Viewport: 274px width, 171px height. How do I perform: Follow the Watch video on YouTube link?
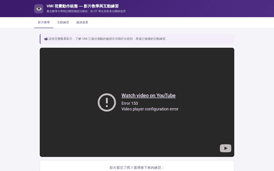tap(149, 95)
